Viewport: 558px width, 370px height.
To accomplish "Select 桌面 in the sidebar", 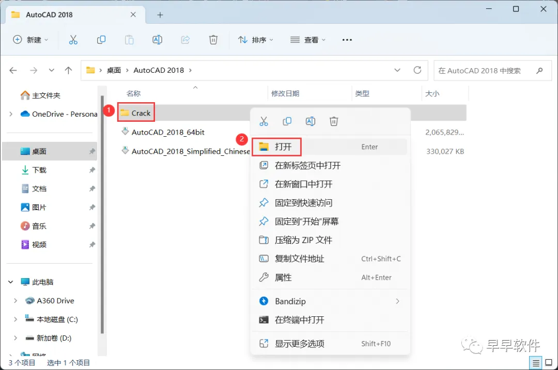I will (50, 151).
